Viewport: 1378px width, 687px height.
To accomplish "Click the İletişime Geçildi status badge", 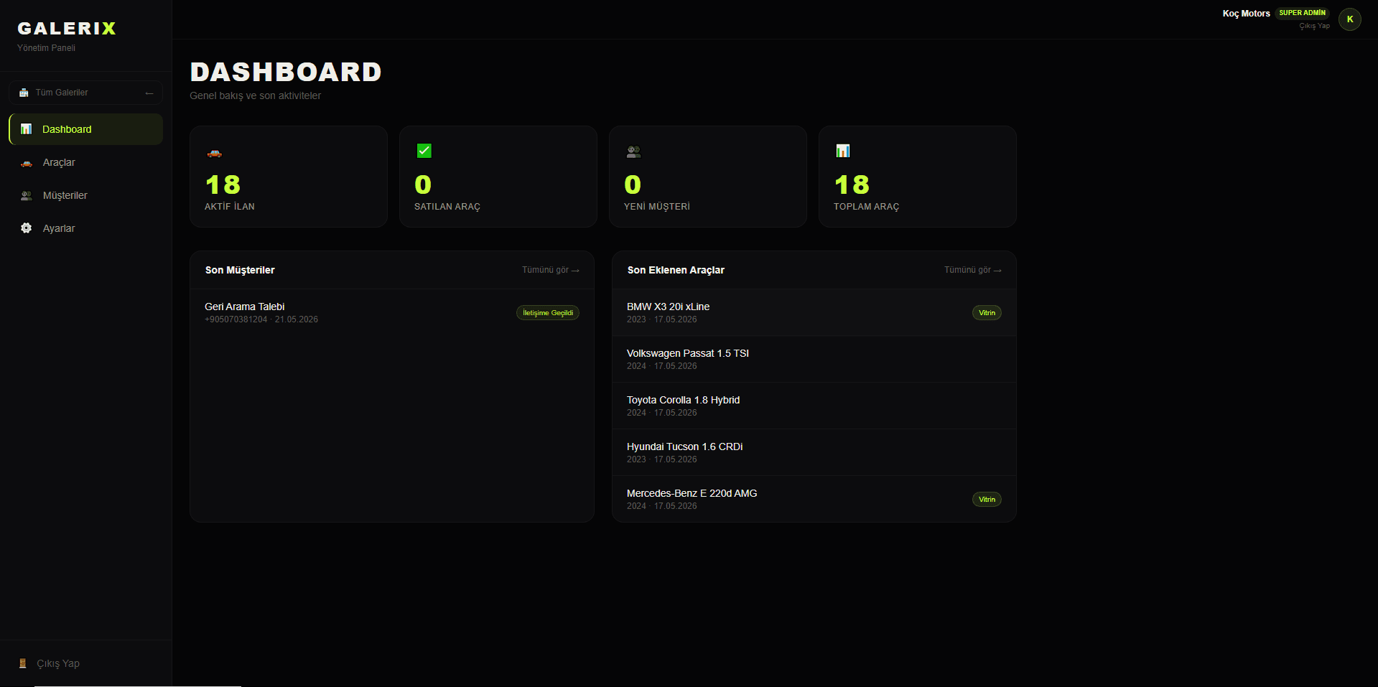I will [x=548, y=313].
